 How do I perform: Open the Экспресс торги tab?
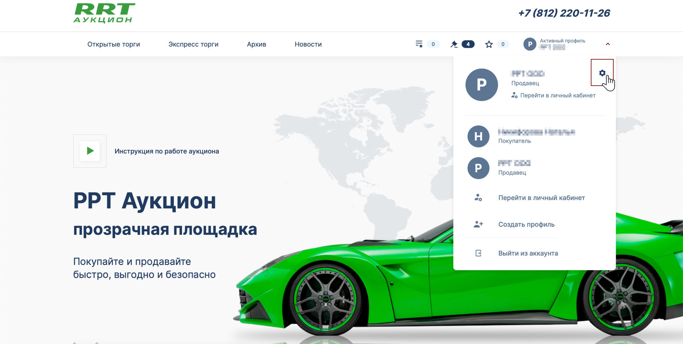(193, 44)
